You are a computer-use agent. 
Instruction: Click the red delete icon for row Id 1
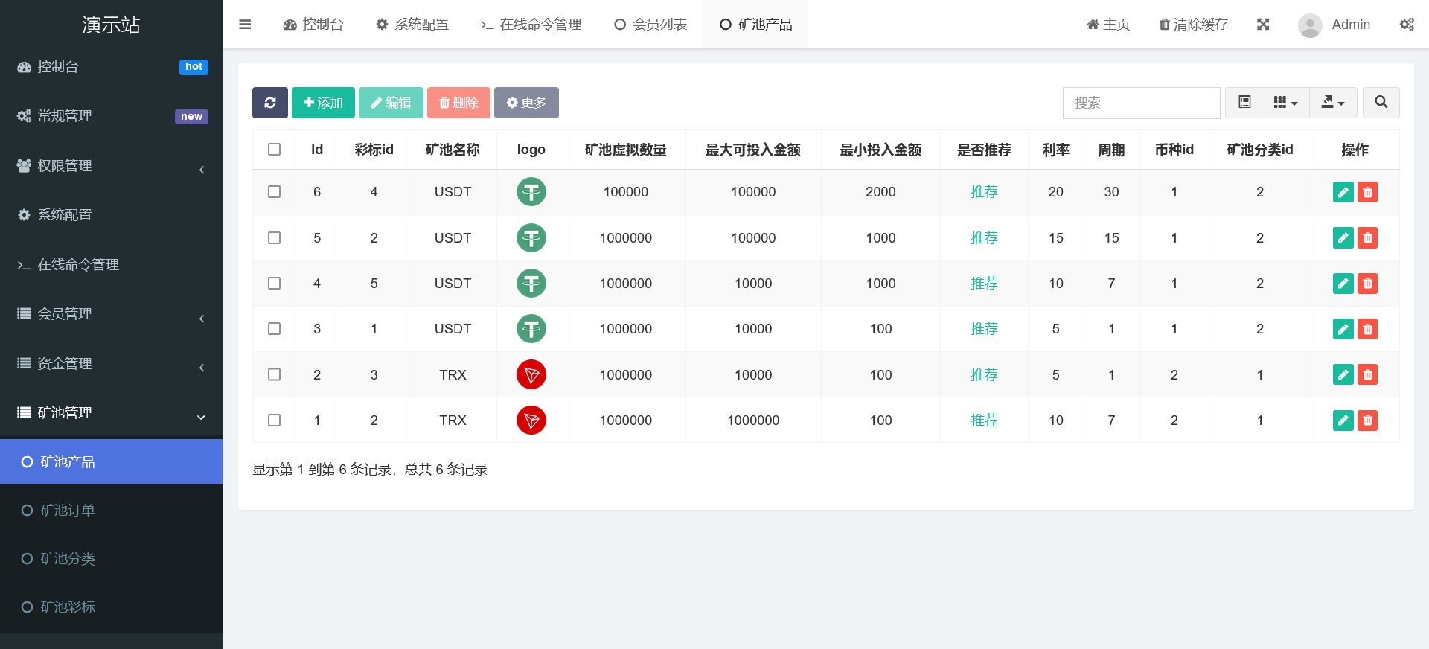1367,421
